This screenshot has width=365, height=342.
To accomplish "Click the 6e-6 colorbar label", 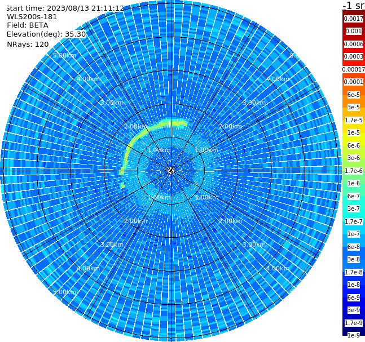I will (x=354, y=145).
